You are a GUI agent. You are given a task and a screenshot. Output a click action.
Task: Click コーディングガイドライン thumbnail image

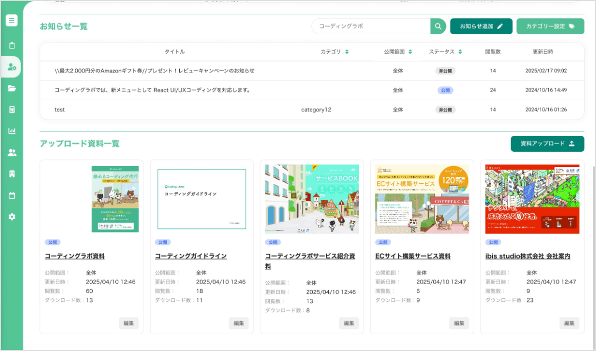202,199
